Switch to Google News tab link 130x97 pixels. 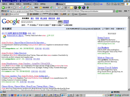click(x=37, y=18)
